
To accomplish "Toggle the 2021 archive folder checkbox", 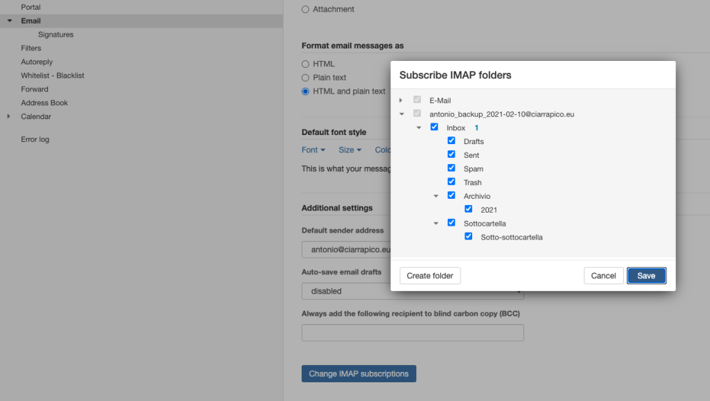I will coord(469,208).
